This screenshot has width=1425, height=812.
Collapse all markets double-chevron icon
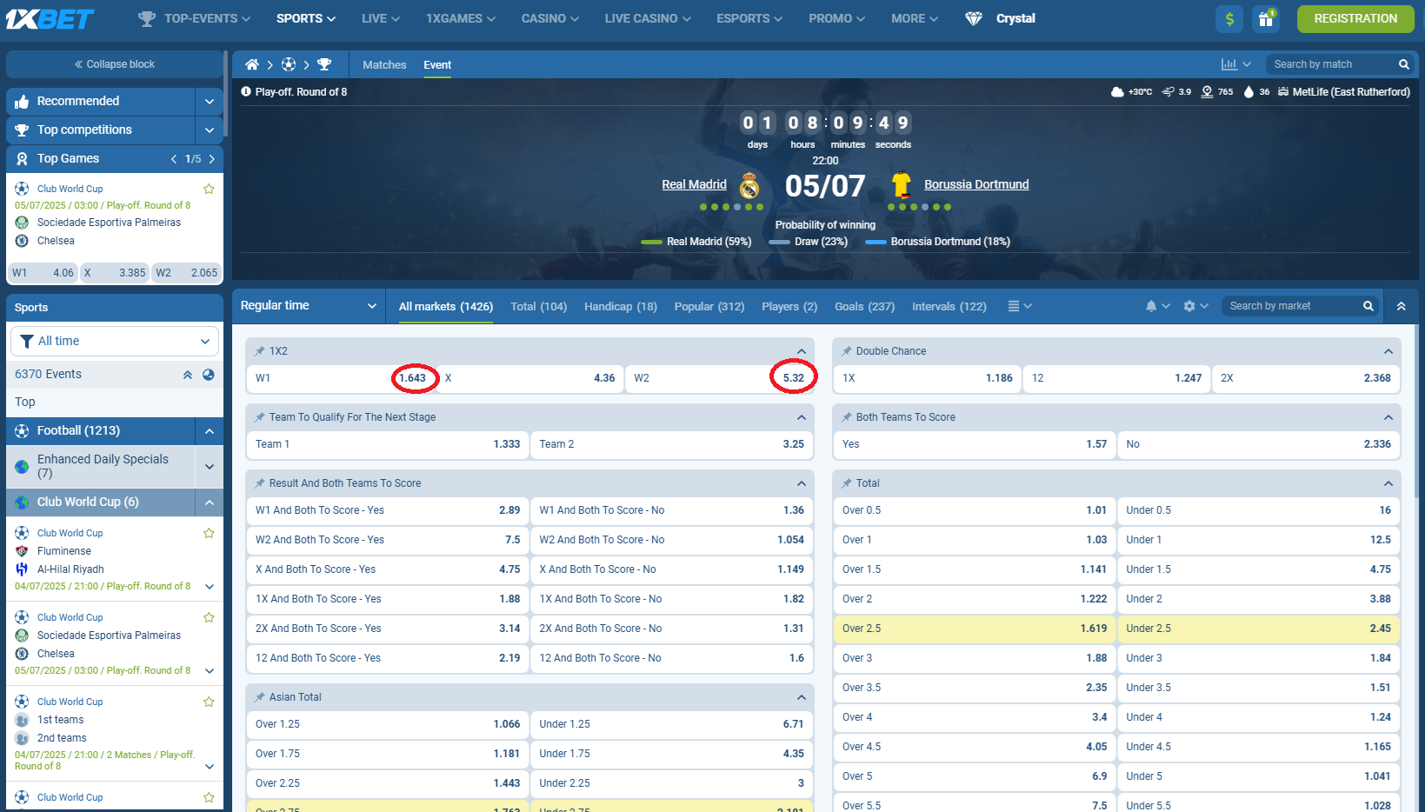(1402, 306)
